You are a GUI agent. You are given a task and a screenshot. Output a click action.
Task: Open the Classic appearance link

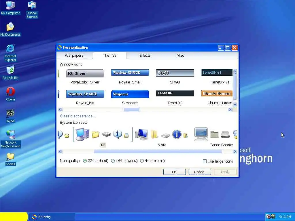pos(78,116)
